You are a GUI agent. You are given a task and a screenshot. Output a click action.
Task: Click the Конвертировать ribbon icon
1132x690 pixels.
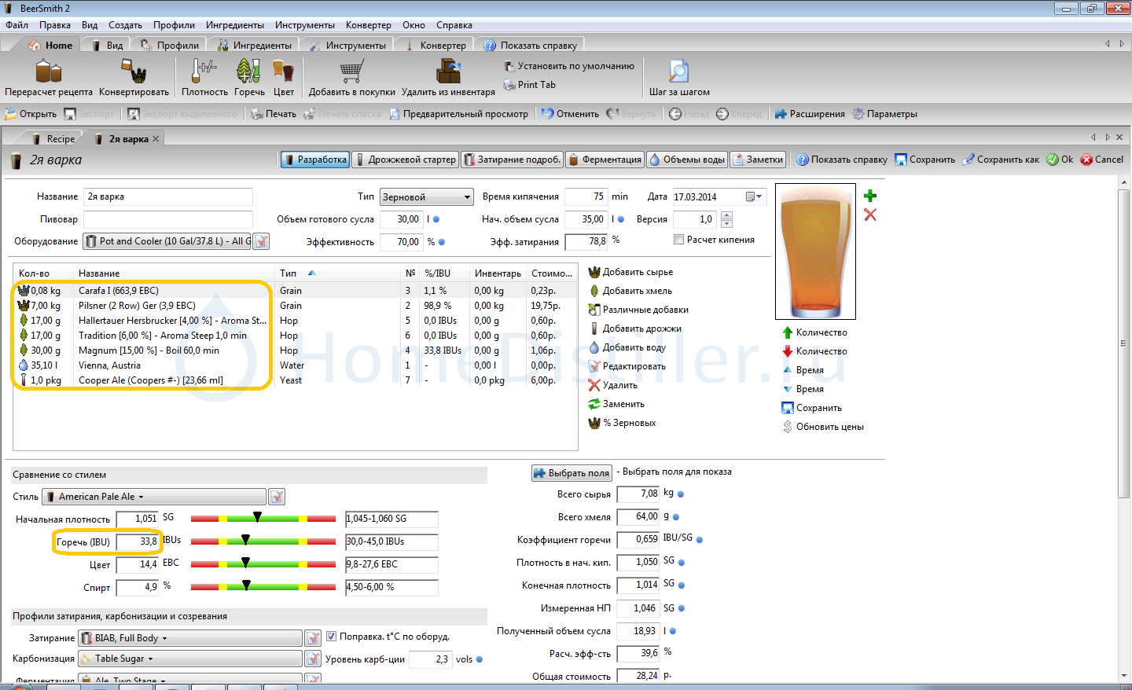134,78
